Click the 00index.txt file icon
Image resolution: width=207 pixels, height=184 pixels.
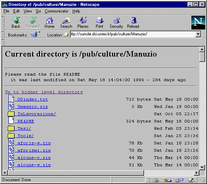[11, 99]
